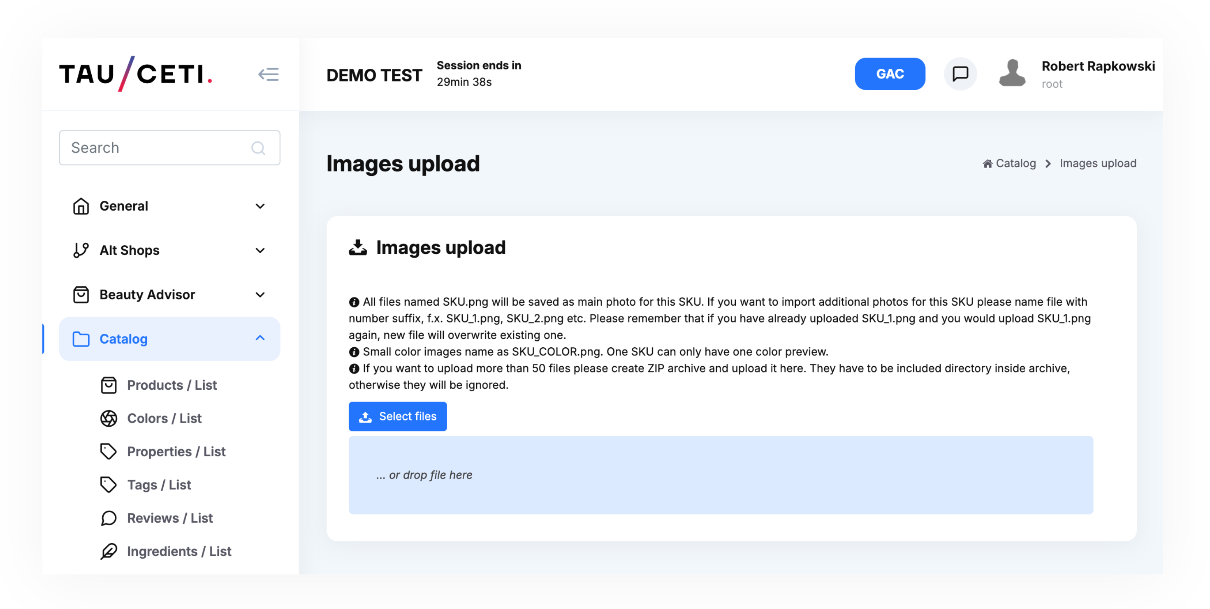This screenshot has width=1210, height=609.
Task: Click the GAC button in header
Action: [889, 73]
